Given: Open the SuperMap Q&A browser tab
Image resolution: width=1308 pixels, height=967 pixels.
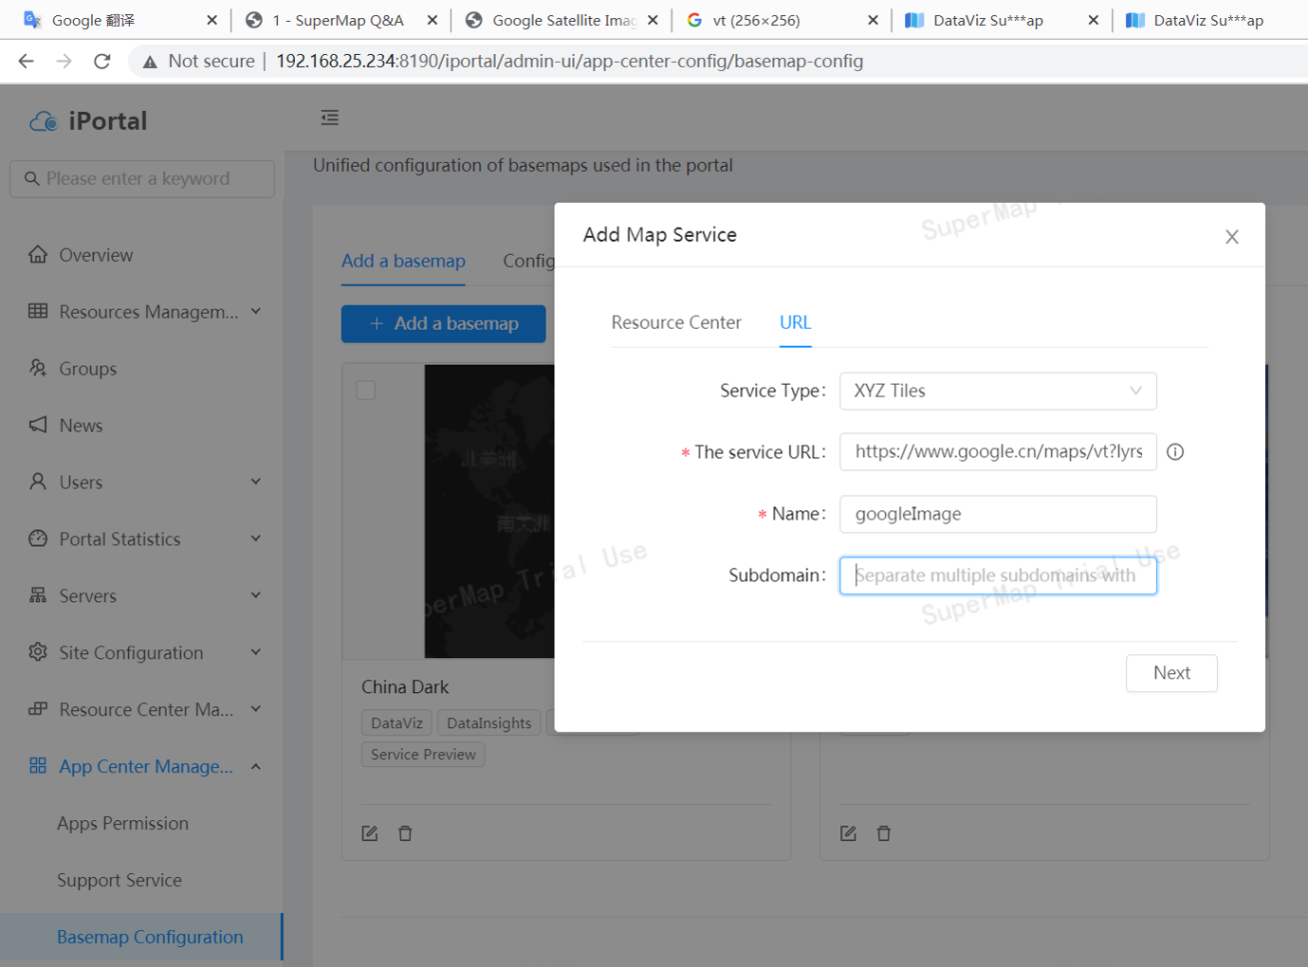Looking at the screenshot, I should [338, 20].
